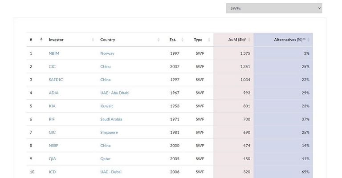Sort by the Type column header
The width and height of the screenshot is (342, 178).
tap(198, 40)
